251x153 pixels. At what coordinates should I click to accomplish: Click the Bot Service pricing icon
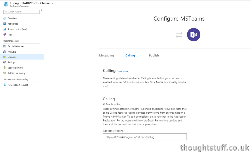pyautogui.click(x=5, y=73)
